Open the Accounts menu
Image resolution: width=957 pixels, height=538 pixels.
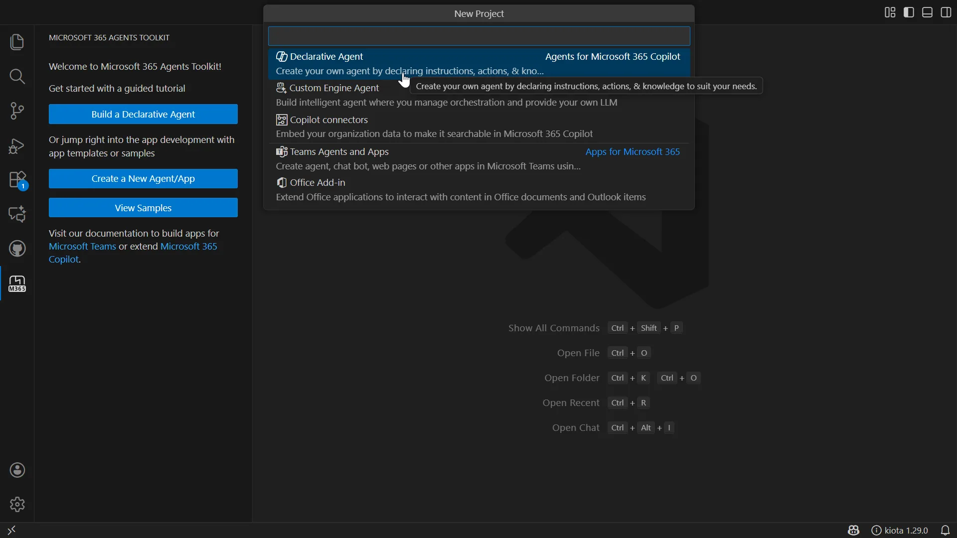(17, 470)
